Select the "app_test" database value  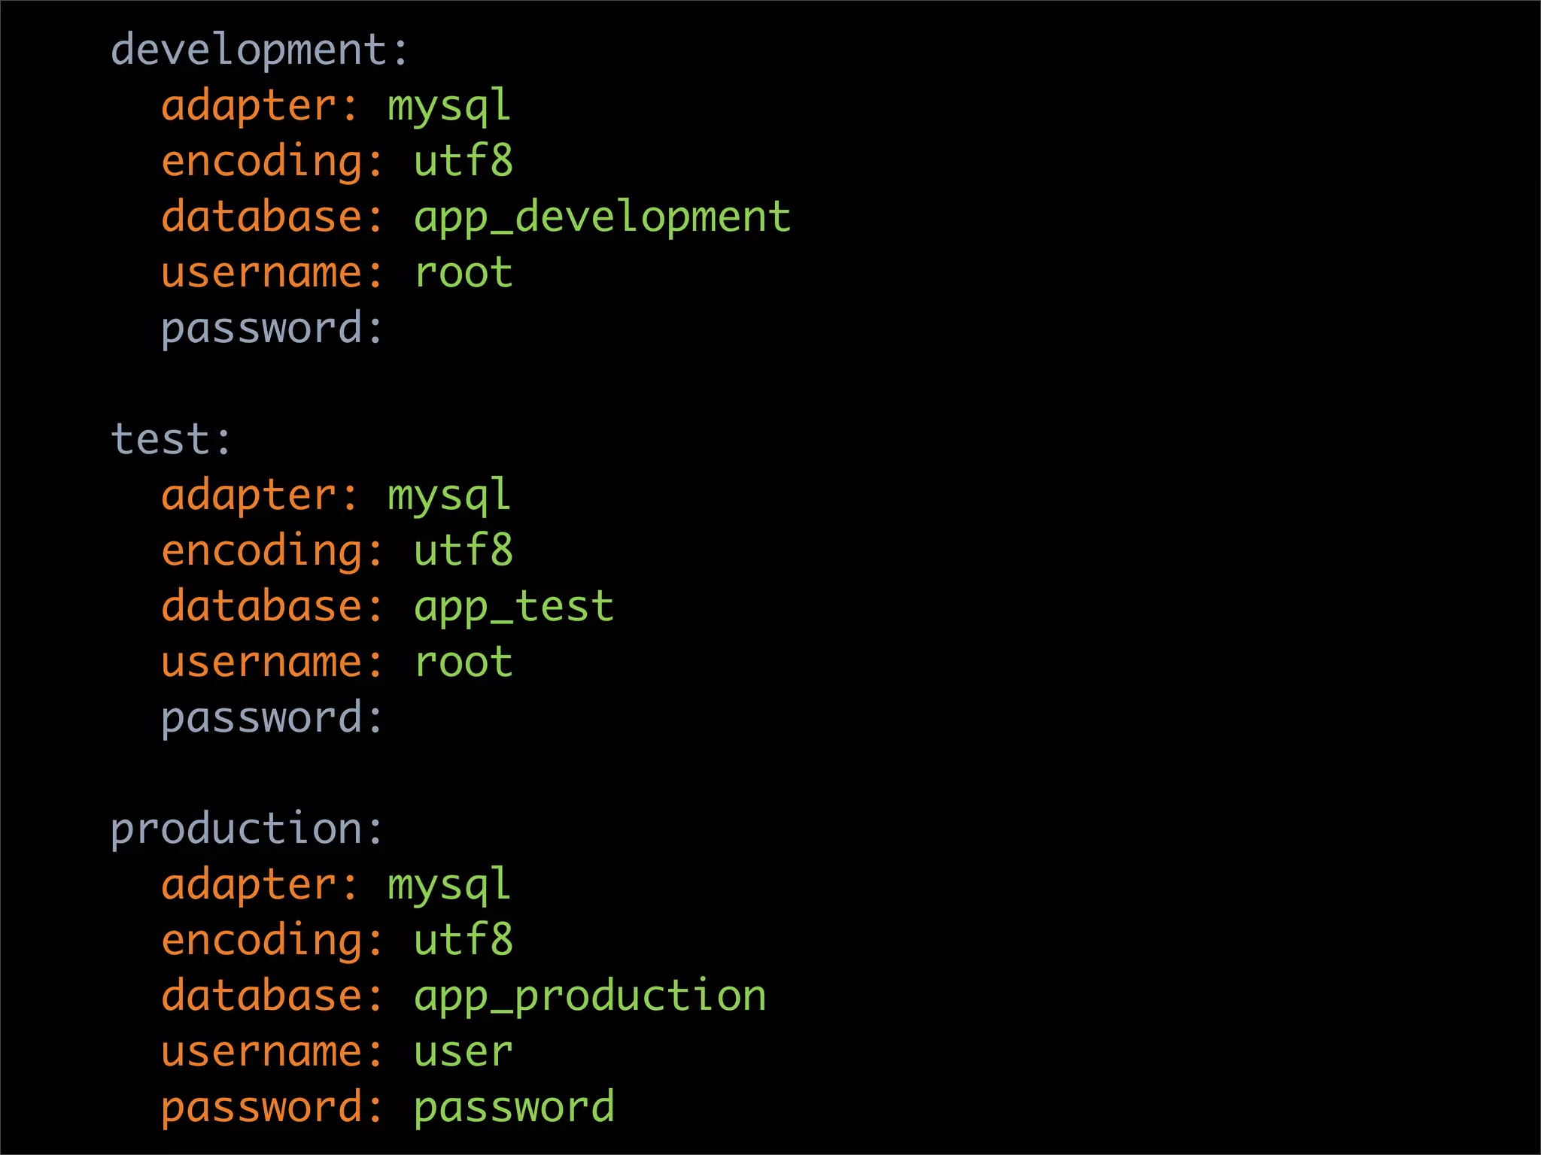pyautogui.click(x=514, y=608)
